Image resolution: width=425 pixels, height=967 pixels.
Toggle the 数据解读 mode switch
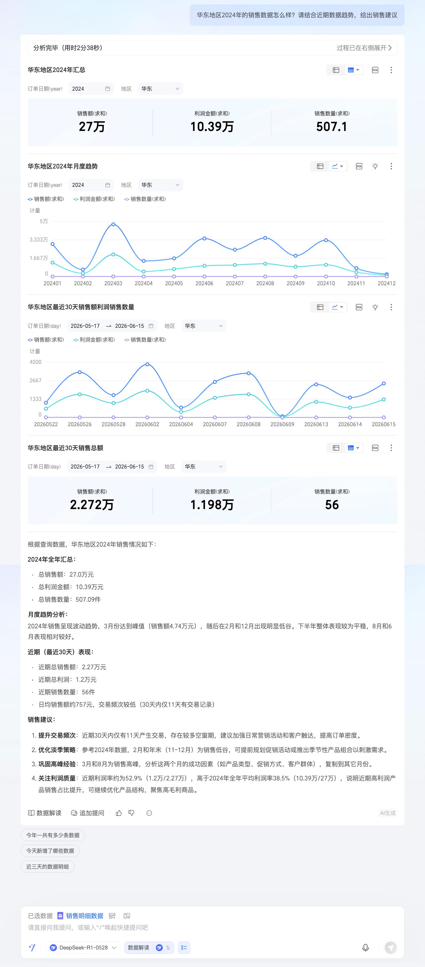(x=149, y=948)
